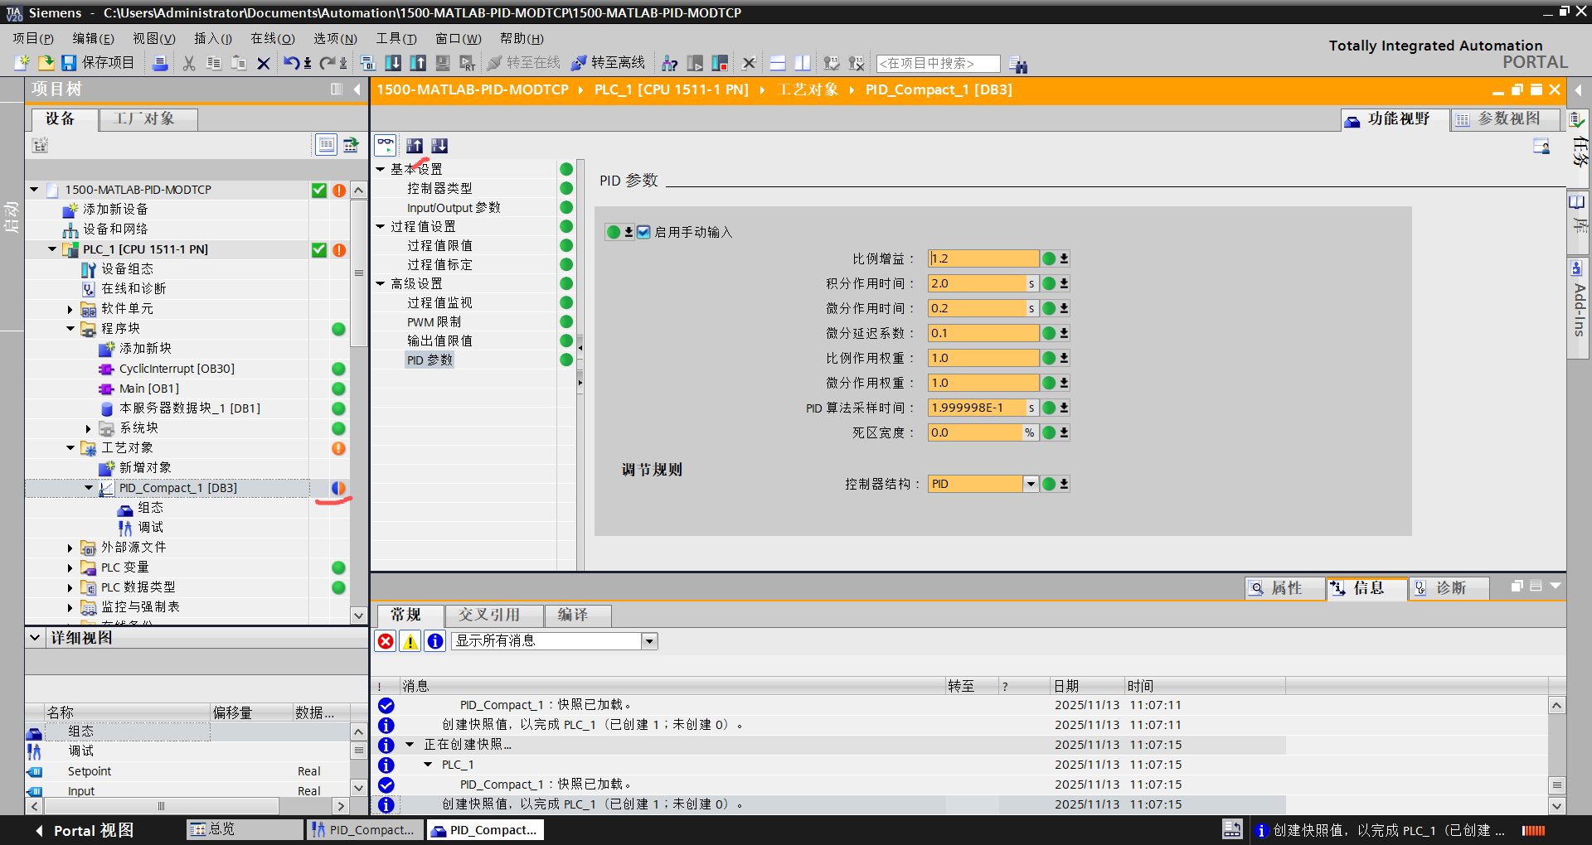Split editor space horizontally icon
Image resolution: width=1592 pixels, height=845 pixels.
(778, 63)
